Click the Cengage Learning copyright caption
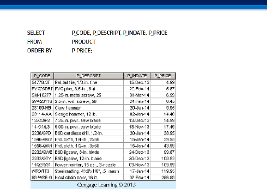267x194 pixels. [x=103, y=185]
